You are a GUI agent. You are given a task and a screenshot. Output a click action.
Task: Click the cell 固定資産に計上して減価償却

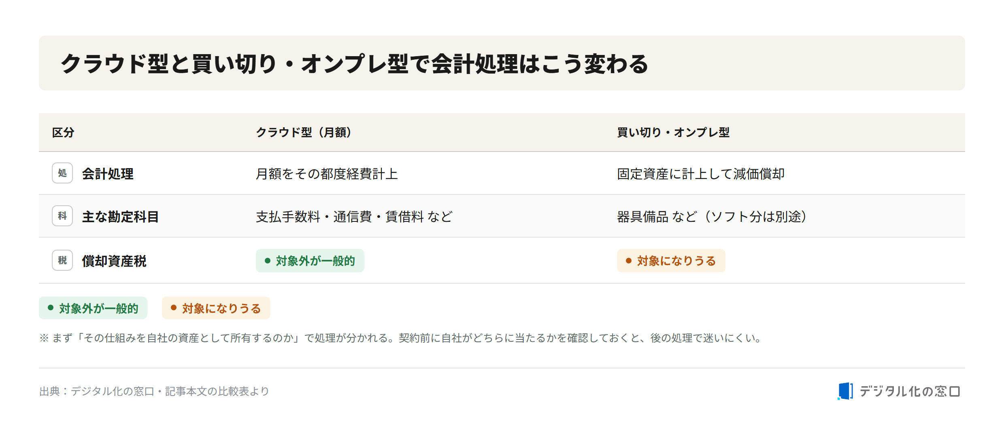701,174
